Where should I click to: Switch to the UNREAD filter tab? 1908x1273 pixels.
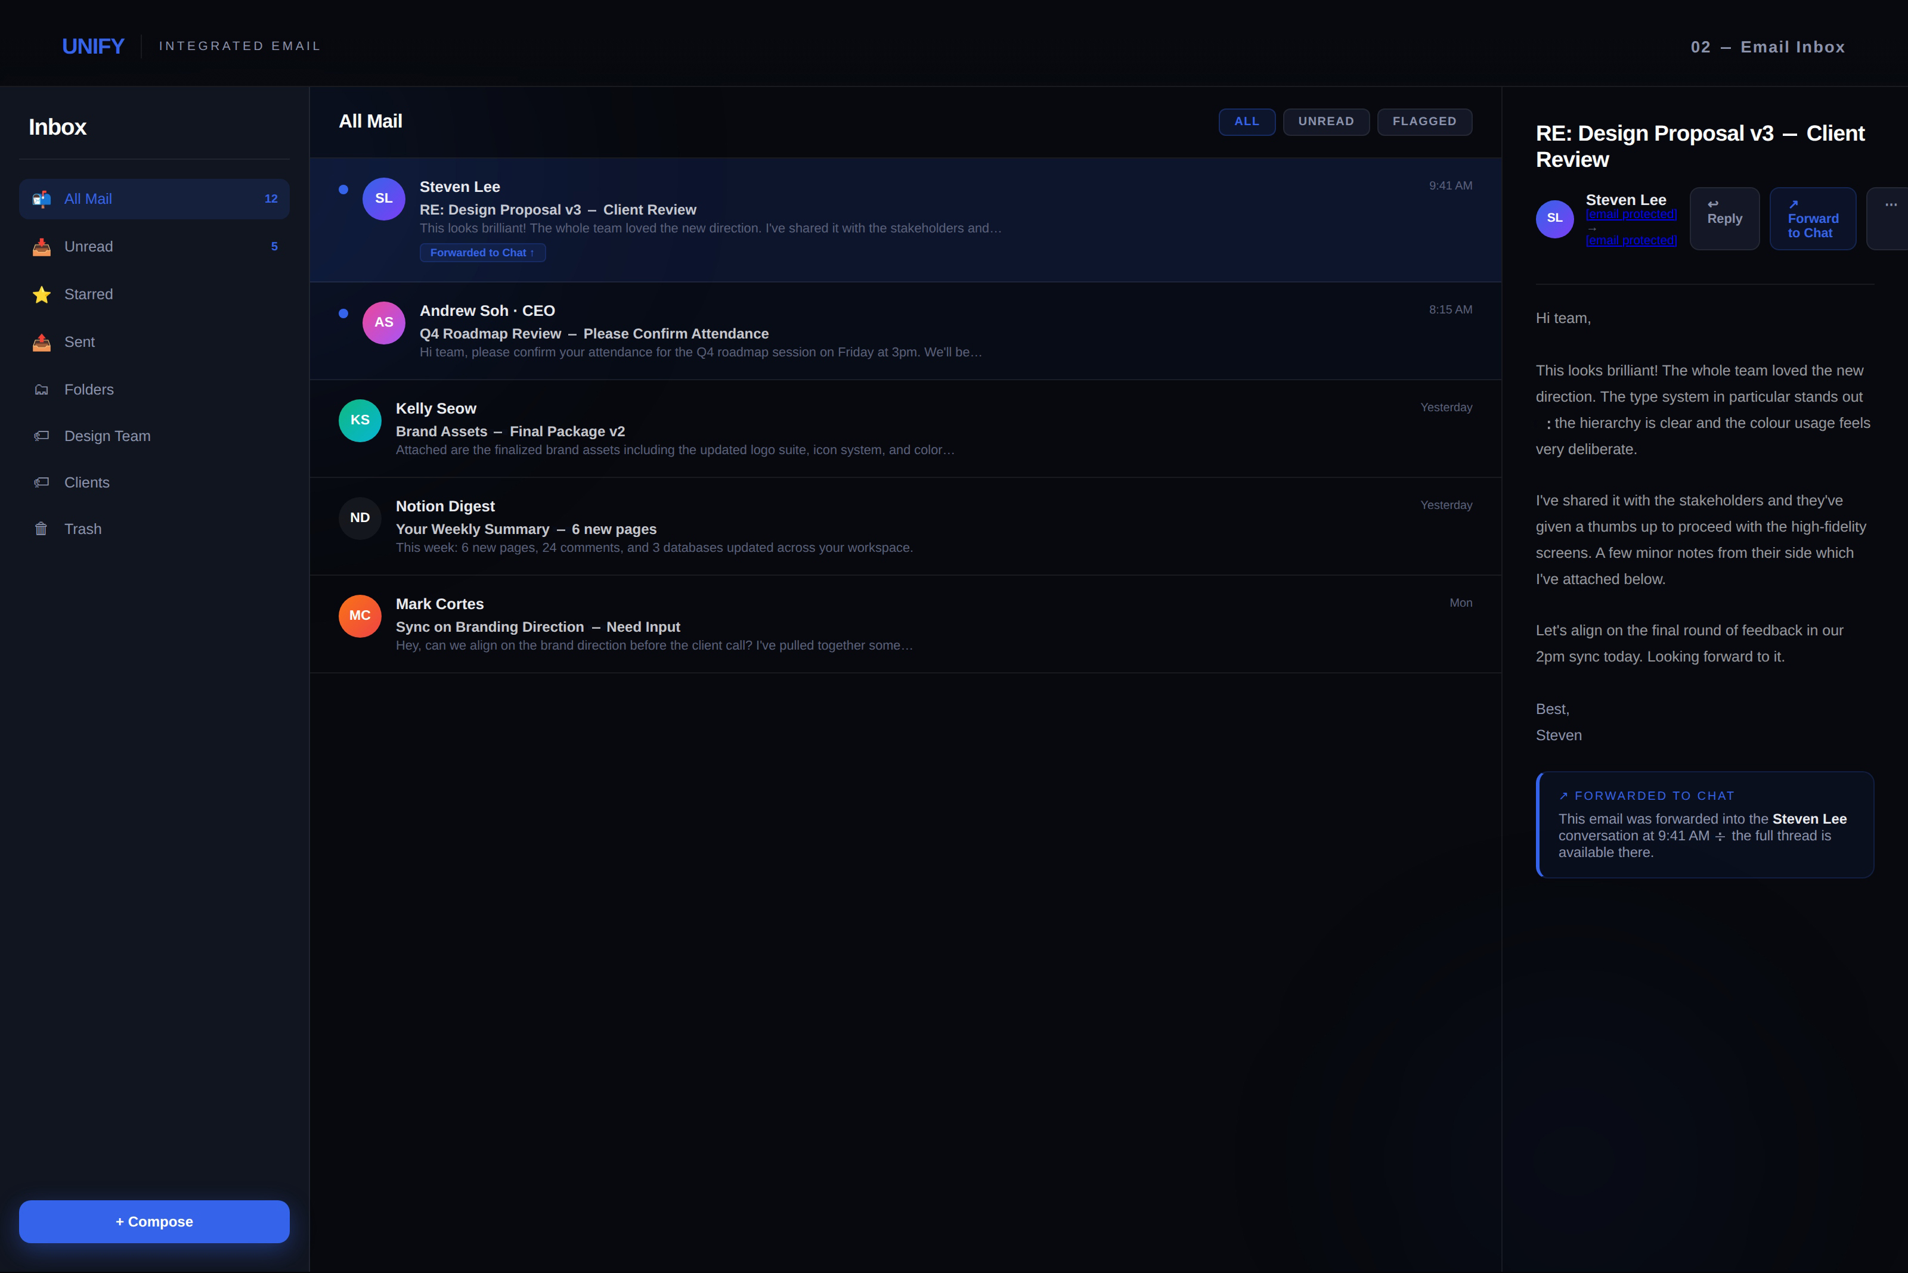pyautogui.click(x=1325, y=122)
